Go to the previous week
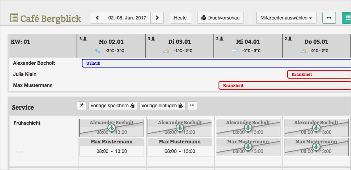This screenshot has height=170, width=351. pos(98,18)
